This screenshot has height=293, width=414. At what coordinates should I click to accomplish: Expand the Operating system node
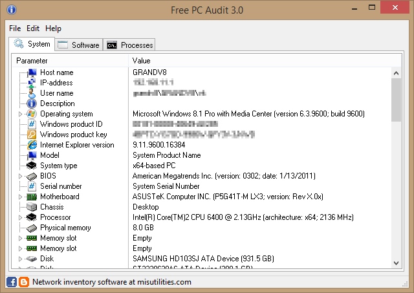click(20, 114)
